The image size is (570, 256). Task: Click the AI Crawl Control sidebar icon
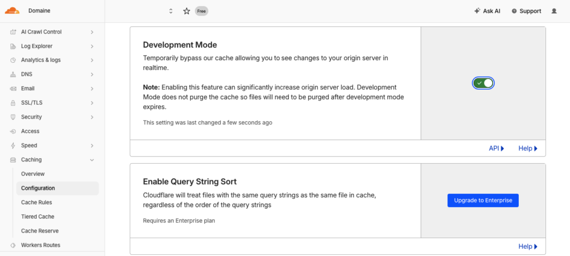coord(13,32)
